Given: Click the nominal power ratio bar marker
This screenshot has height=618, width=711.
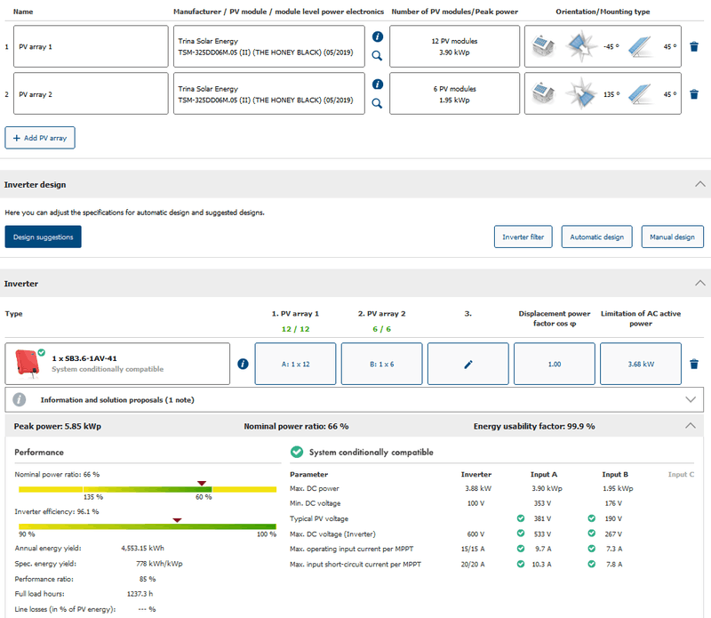Looking at the screenshot, I should [x=203, y=484].
